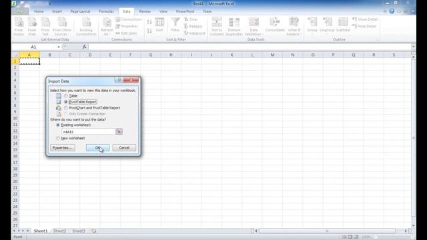Select the PivotTable Report radio option
The width and height of the screenshot is (427, 240).
coord(66,102)
